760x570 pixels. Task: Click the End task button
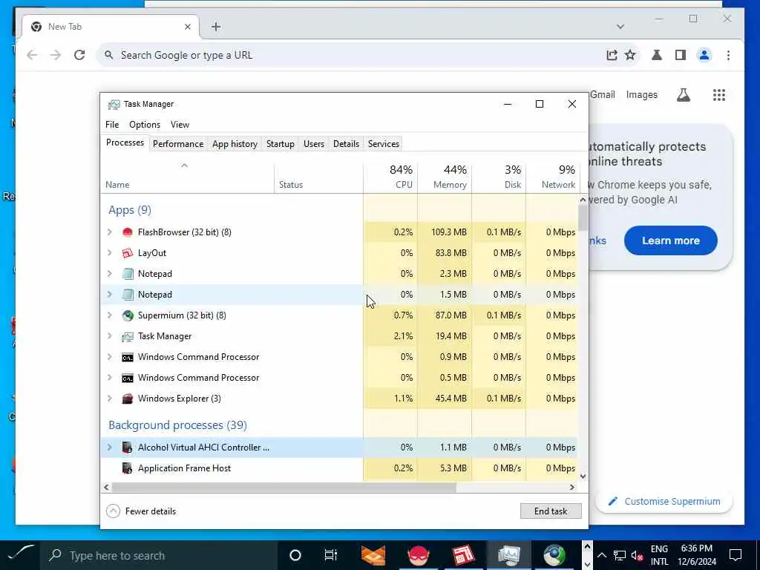coord(551,511)
